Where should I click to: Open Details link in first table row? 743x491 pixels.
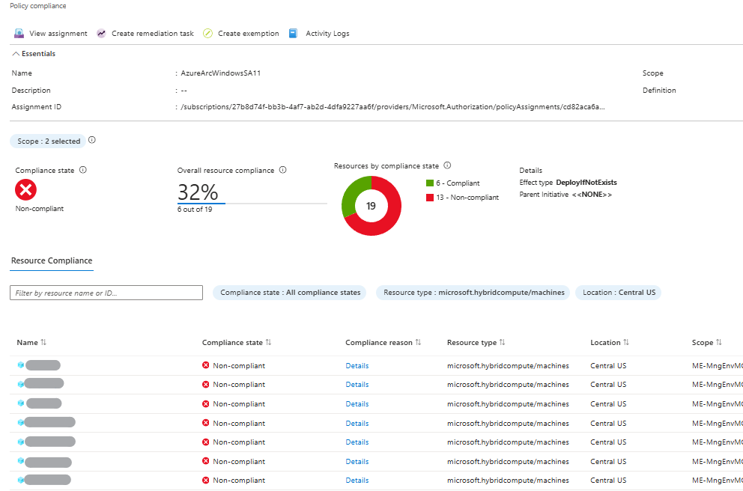pyautogui.click(x=357, y=366)
